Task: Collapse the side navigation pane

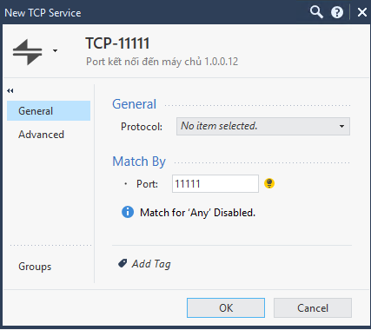Action: tap(10, 91)
